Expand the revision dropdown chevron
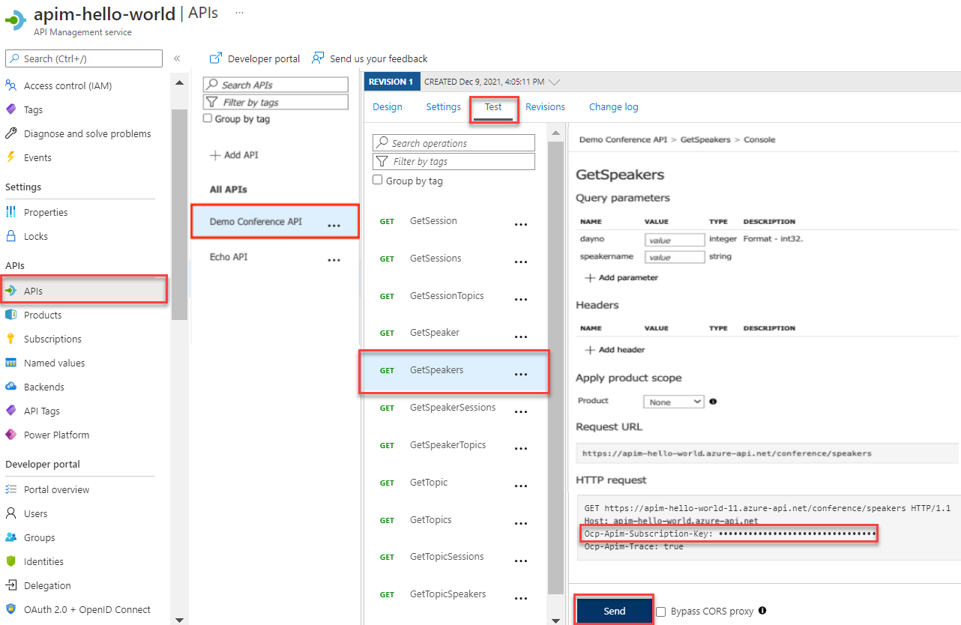The image size is (961, 625). (555, 82)
